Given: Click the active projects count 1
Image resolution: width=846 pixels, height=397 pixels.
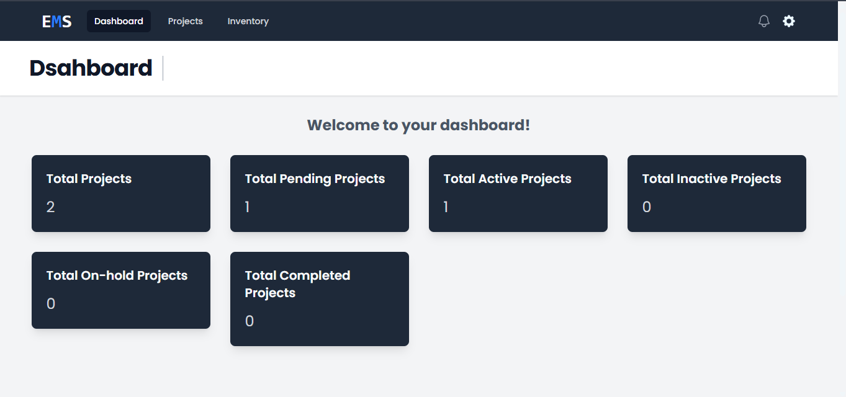Looking at the screenshot, I should (x=446, y=207).
